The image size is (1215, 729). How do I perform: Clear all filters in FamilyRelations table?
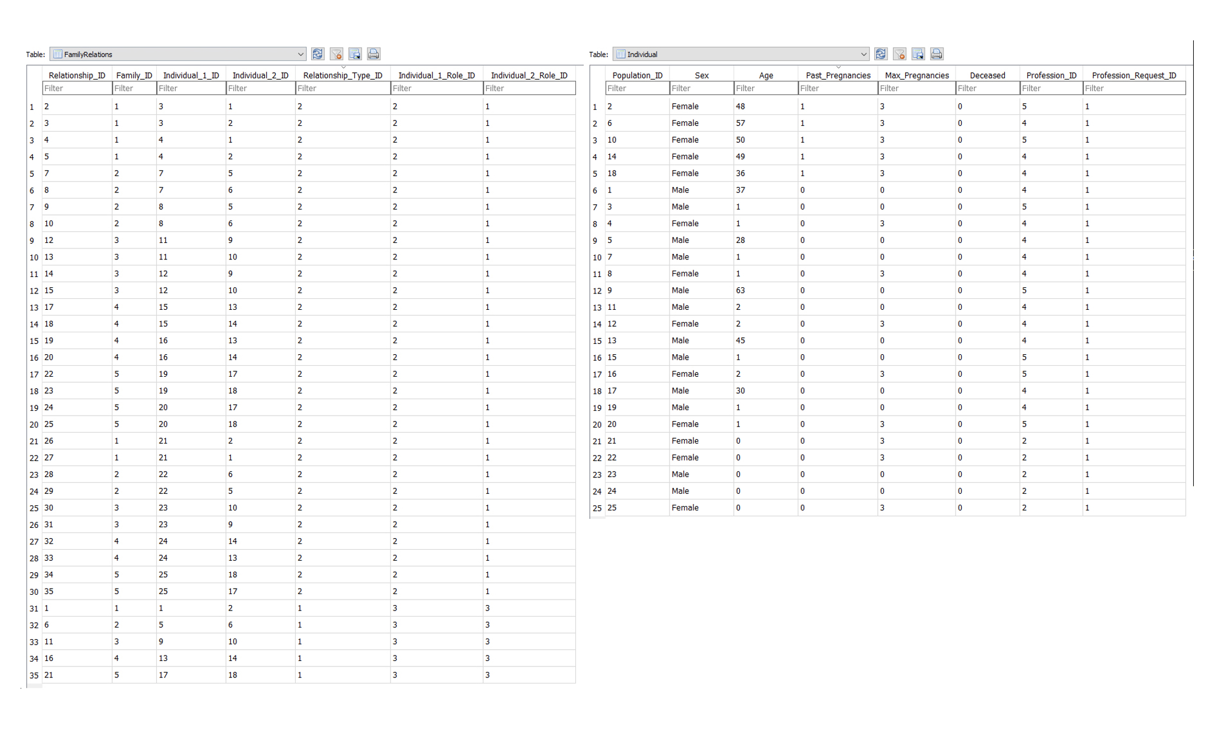pos(337,54)
